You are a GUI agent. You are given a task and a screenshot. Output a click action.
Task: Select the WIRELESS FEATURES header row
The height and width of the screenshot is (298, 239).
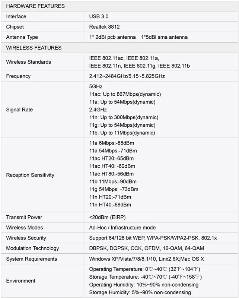[119, 48]
